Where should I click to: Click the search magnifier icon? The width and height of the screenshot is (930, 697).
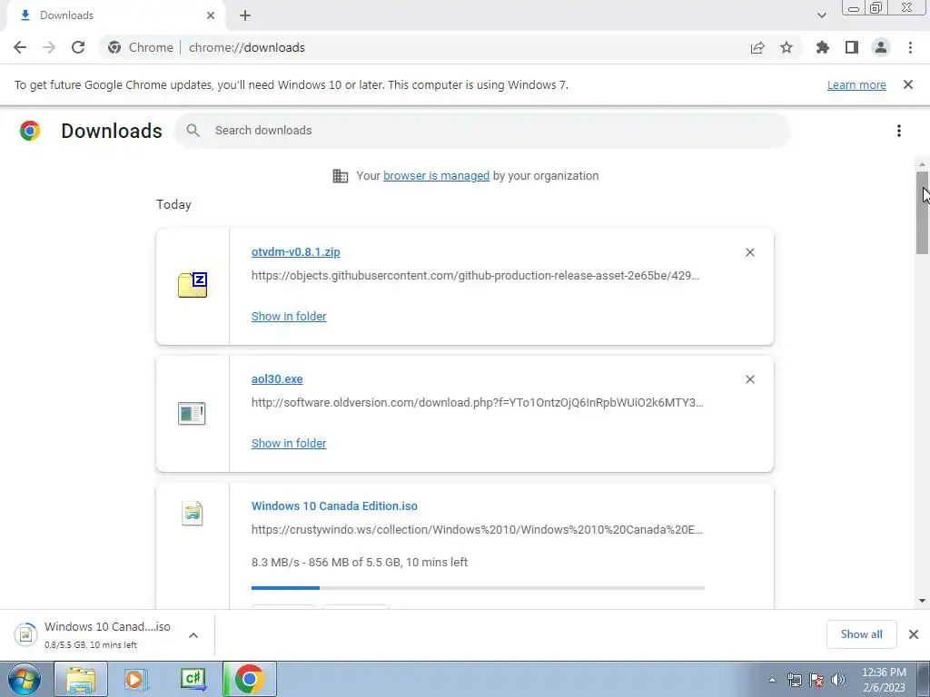click(193, 131)
